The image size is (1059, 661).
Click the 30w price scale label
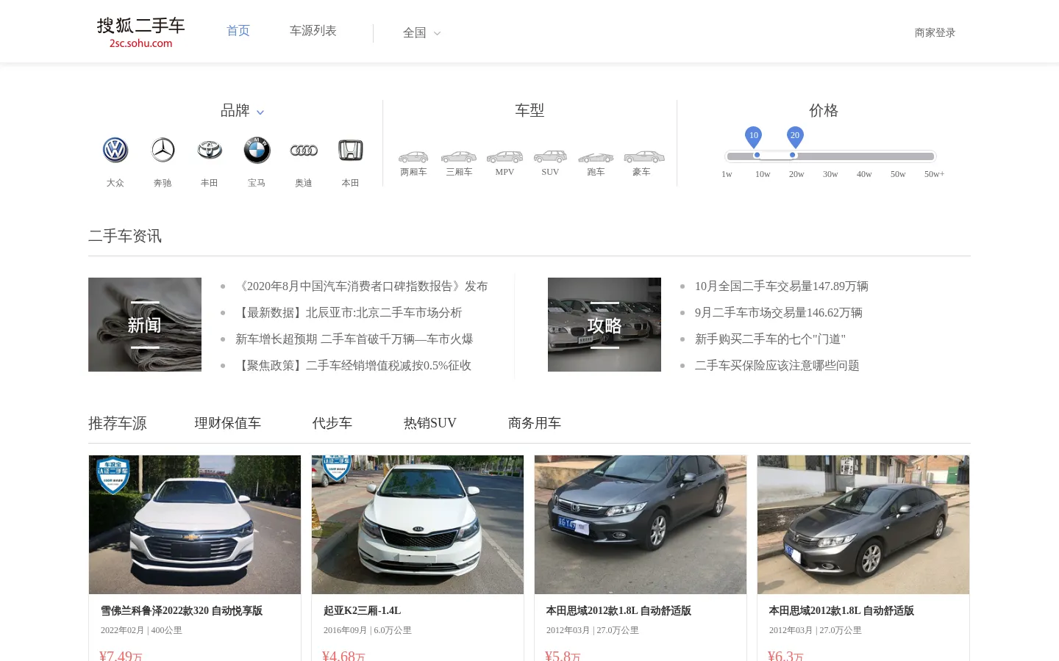(830, 174)
